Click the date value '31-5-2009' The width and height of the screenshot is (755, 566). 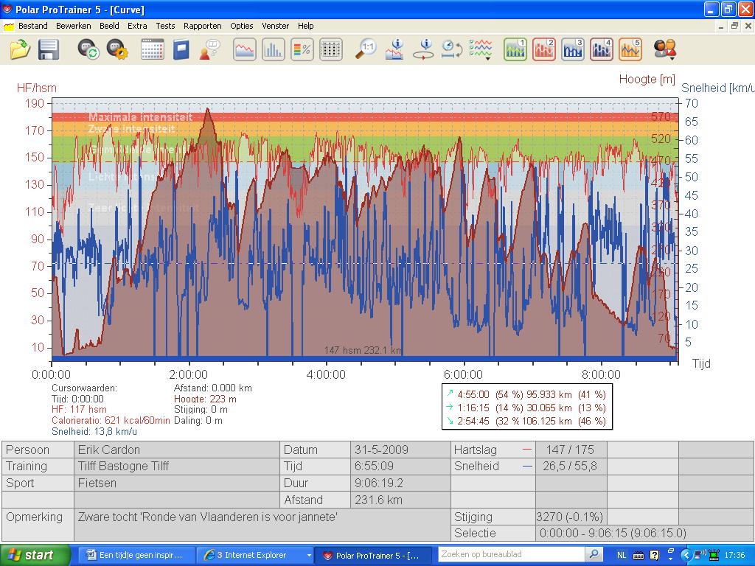381,450
